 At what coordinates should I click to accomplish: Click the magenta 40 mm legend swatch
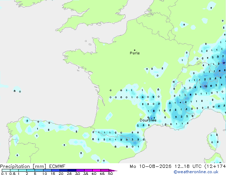pyautogui.click(x=97, y=170)
